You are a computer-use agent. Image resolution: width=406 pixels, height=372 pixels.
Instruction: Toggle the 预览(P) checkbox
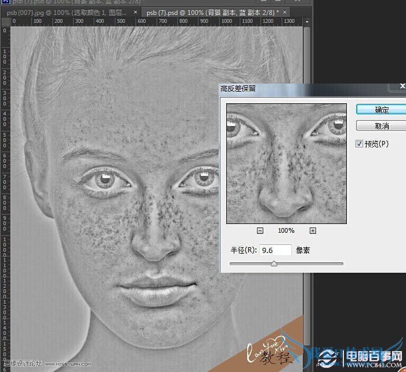360,143
